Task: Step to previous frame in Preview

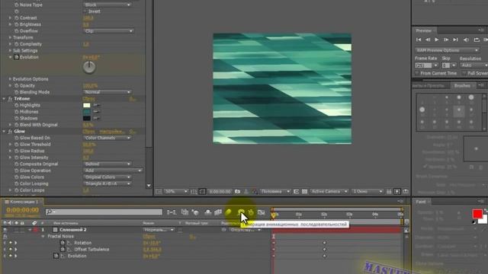Action: point(428,40)
